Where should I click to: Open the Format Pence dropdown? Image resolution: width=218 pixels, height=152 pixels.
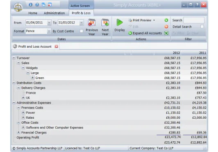(x=49, y=31)
